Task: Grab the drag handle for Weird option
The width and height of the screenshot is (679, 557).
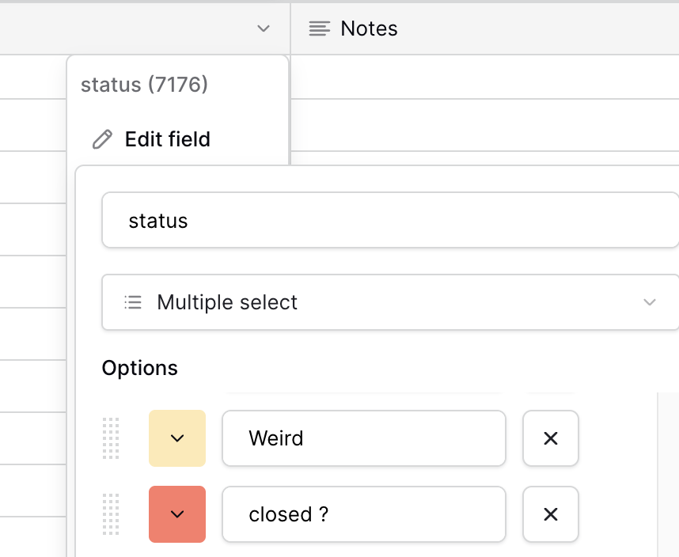Action: point(111,438)
